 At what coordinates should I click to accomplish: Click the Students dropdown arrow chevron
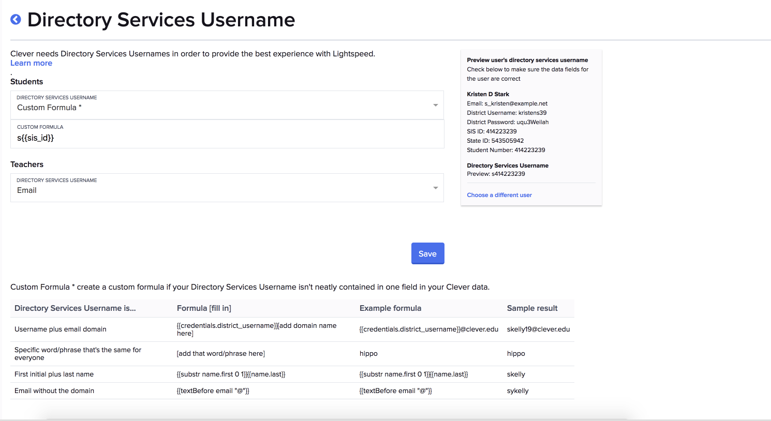pos(436,105)
